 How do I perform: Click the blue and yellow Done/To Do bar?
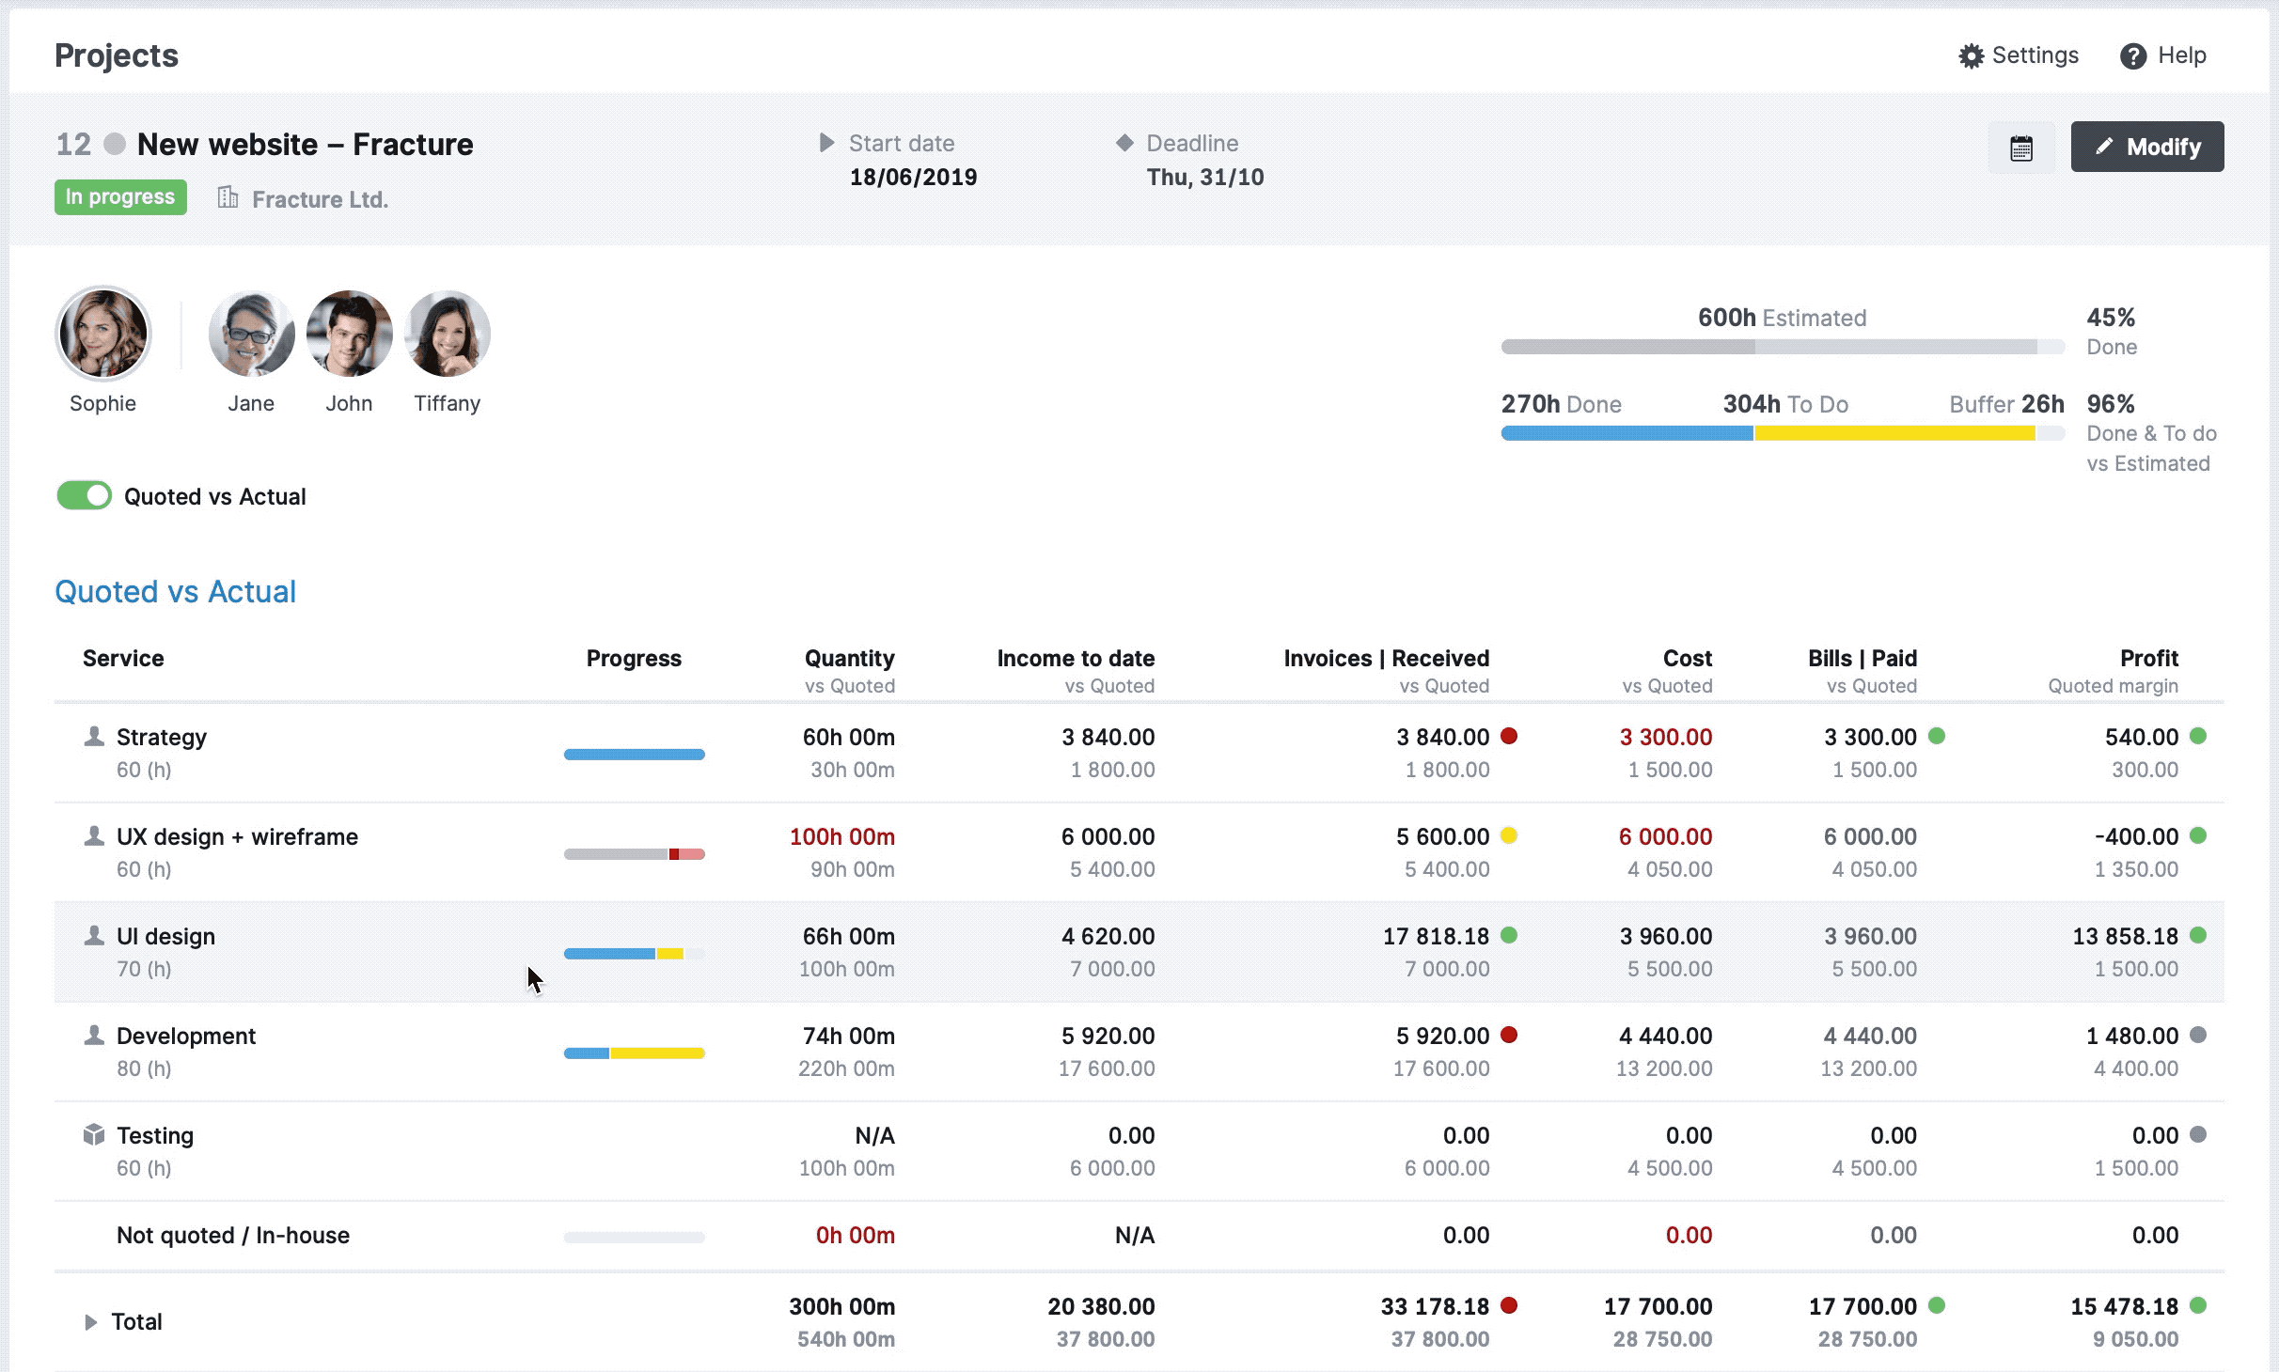coord(1783,433)
